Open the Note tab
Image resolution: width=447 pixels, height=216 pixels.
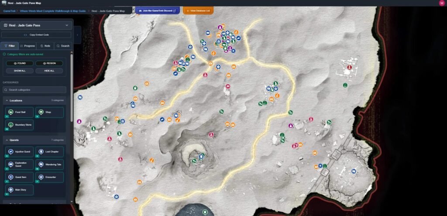click(45, 46)
